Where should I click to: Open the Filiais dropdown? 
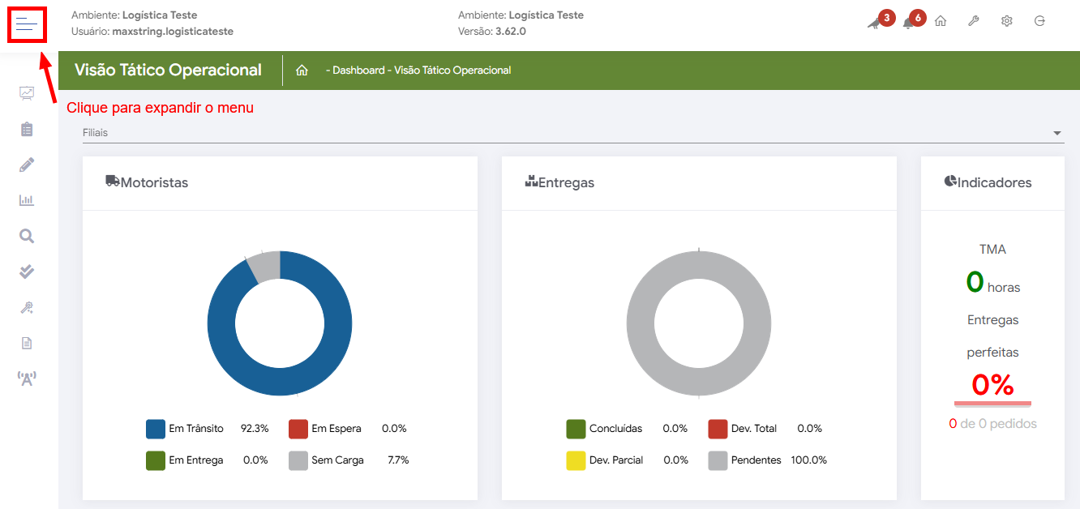[x=568, y=133]
